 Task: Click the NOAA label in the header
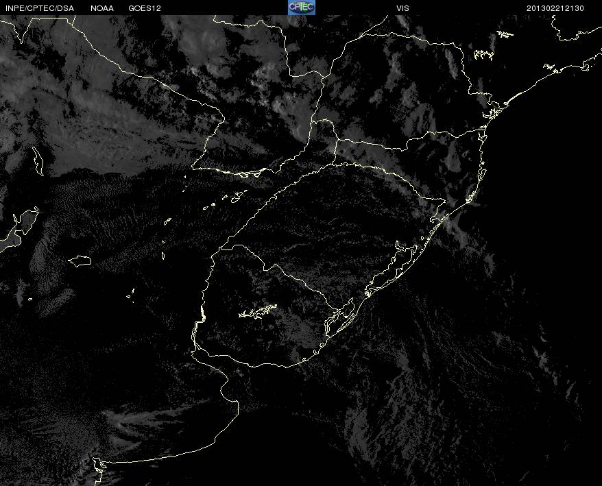pyautogui.click(x=102, y=8)
